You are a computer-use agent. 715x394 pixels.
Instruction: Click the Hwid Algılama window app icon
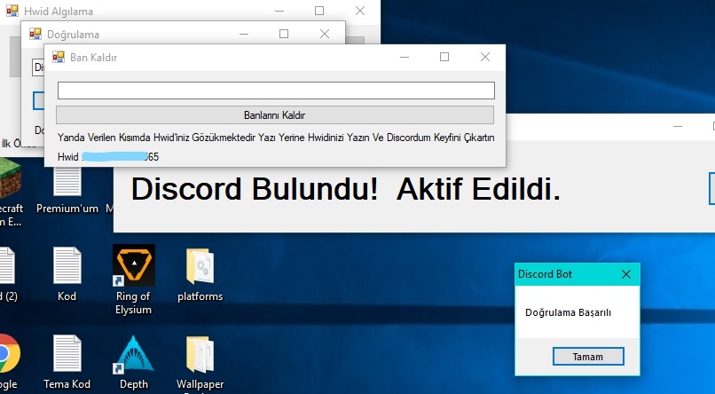pyautogui.click(x=12, y=11)
